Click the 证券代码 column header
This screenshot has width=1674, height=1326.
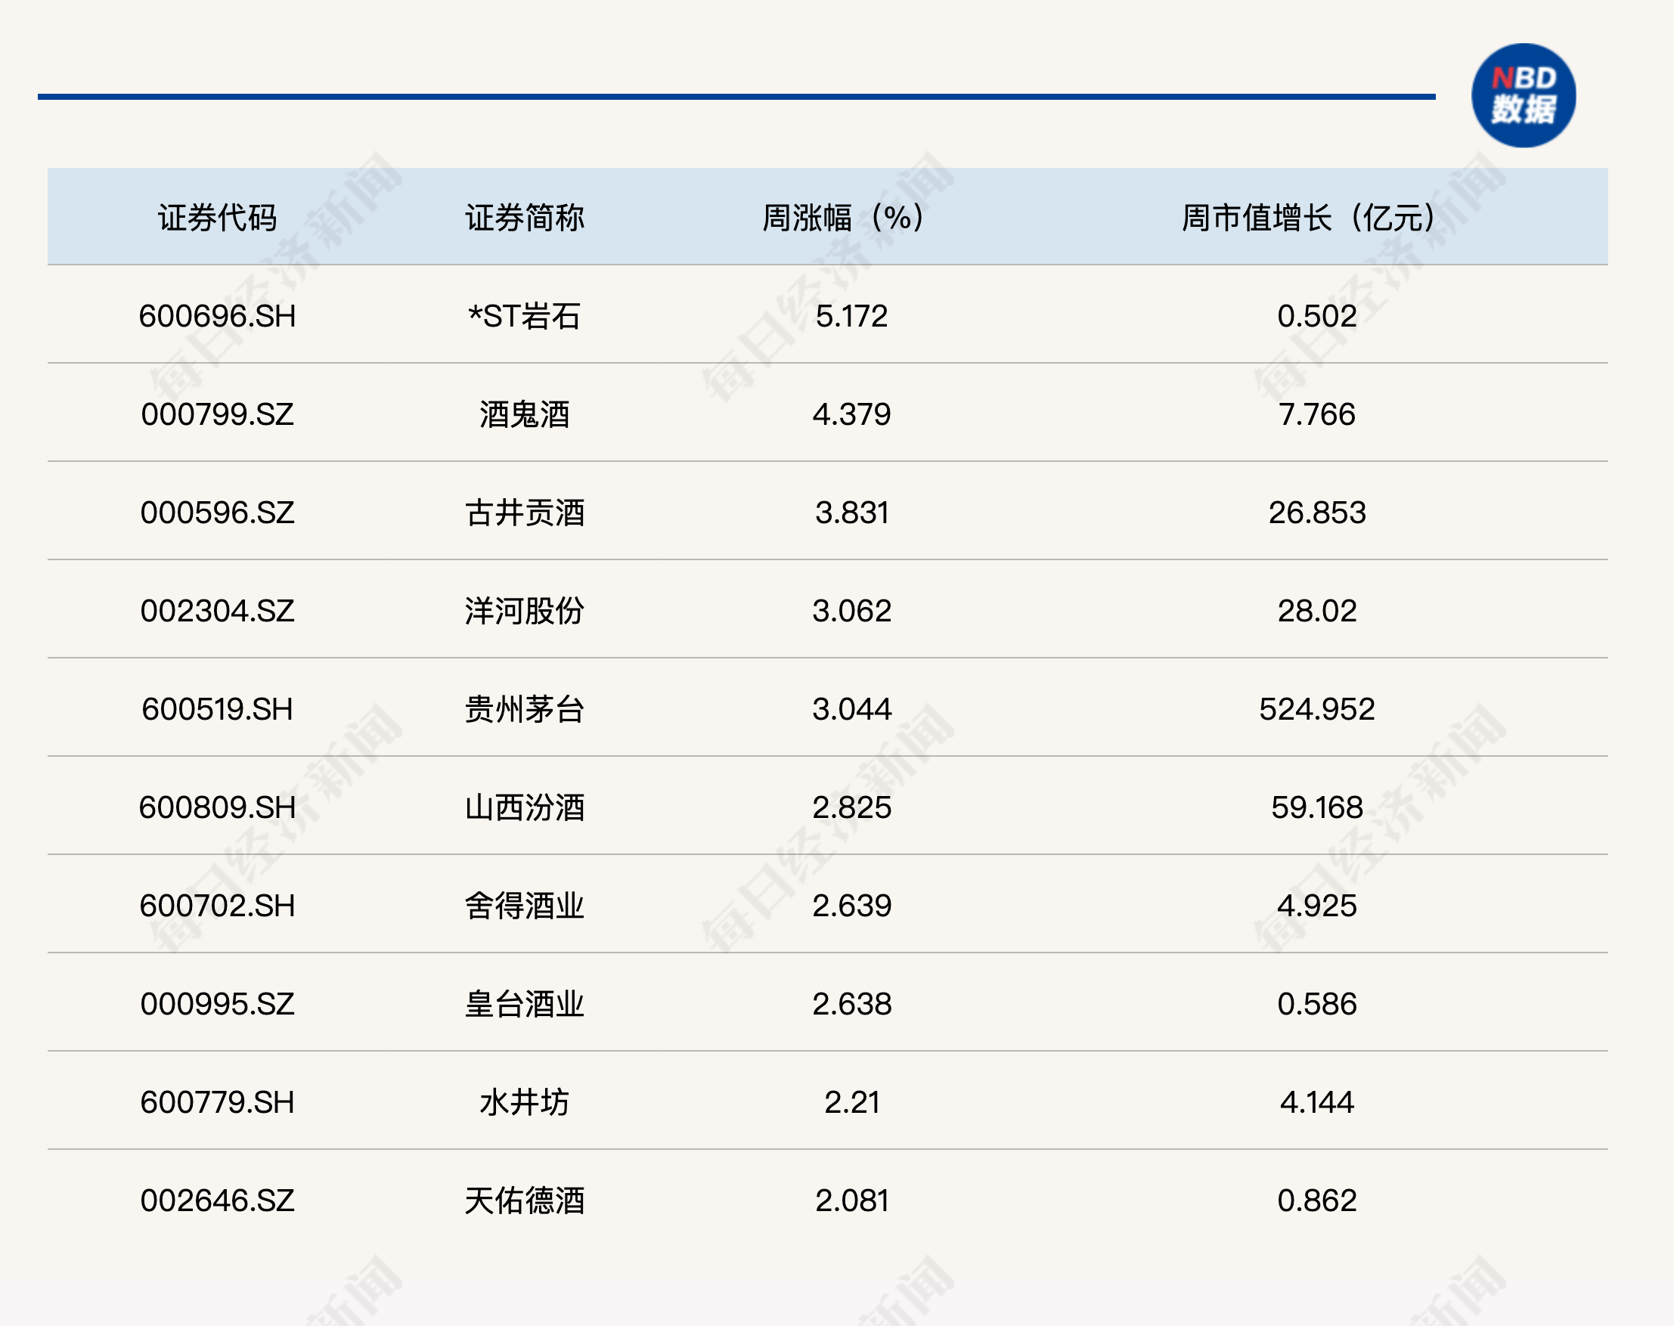point(219,218)
